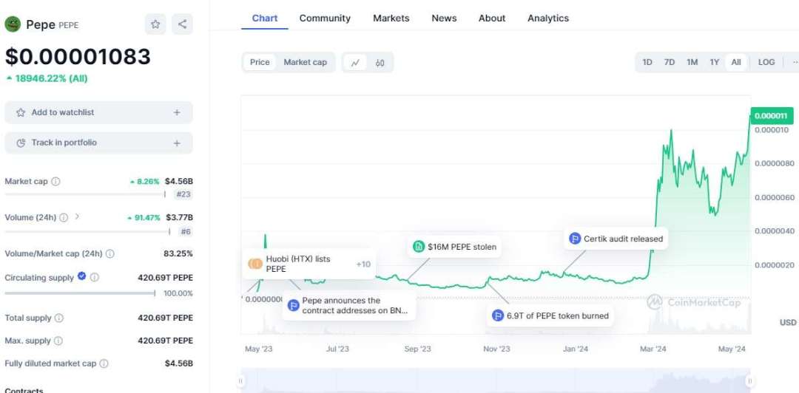The height and width of the screenshot is (393, 799).
Task: Click info icon next to Total supply
Action: (x=59, y=318)
